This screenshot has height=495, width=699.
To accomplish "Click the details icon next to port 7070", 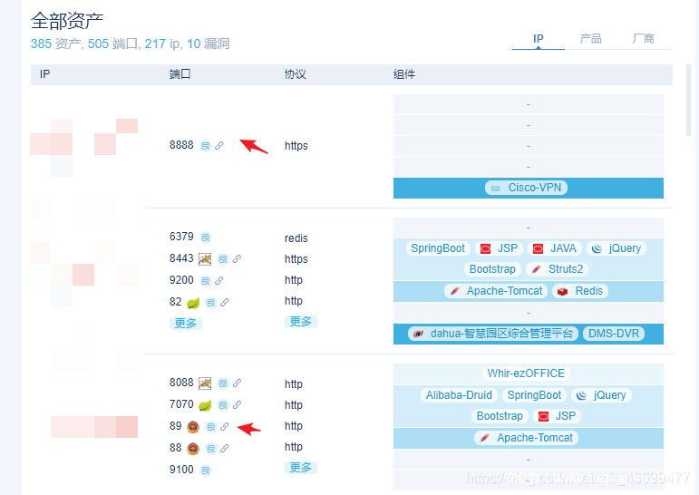I will (223, 405).
